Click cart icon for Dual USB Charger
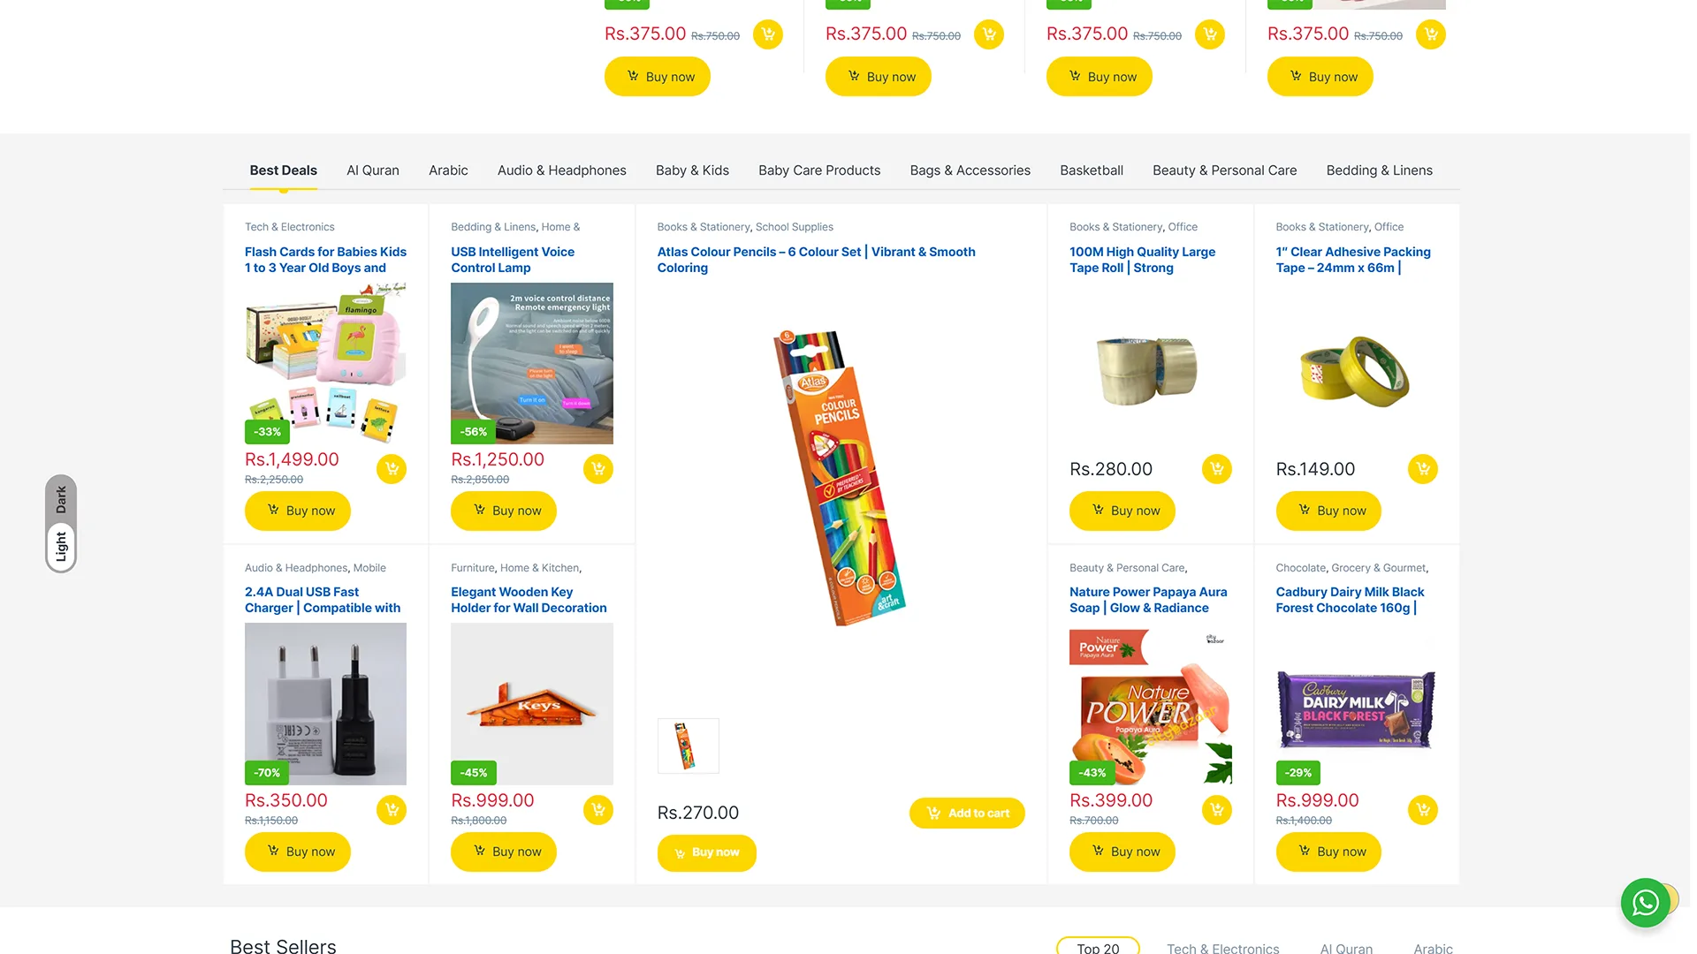This screenshot has width=1697, height=954. (392, 810)
